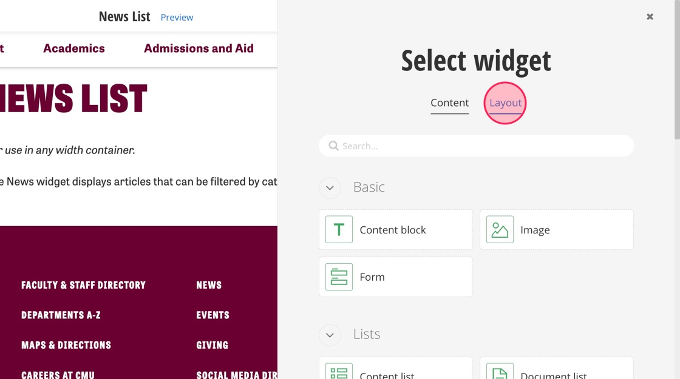
Task: Open Maps & Directions footer link
Action: pyautogui.click(x=66, y=345)
